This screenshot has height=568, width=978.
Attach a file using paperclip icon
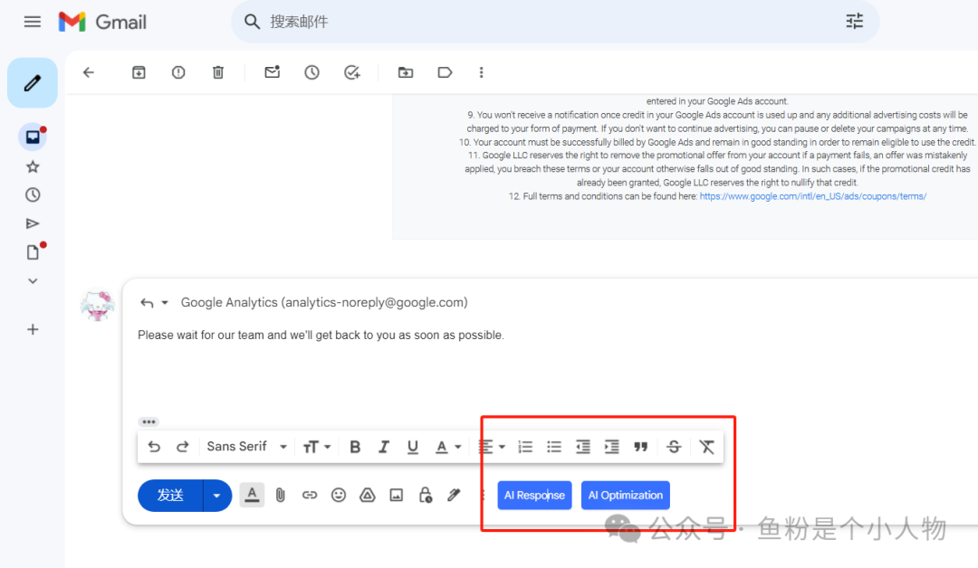click(281, 495)
